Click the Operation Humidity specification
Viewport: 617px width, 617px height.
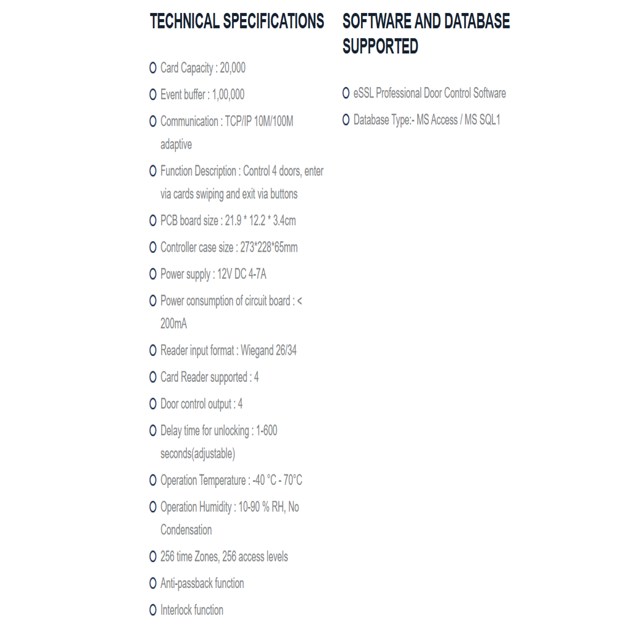click(230, 519)
